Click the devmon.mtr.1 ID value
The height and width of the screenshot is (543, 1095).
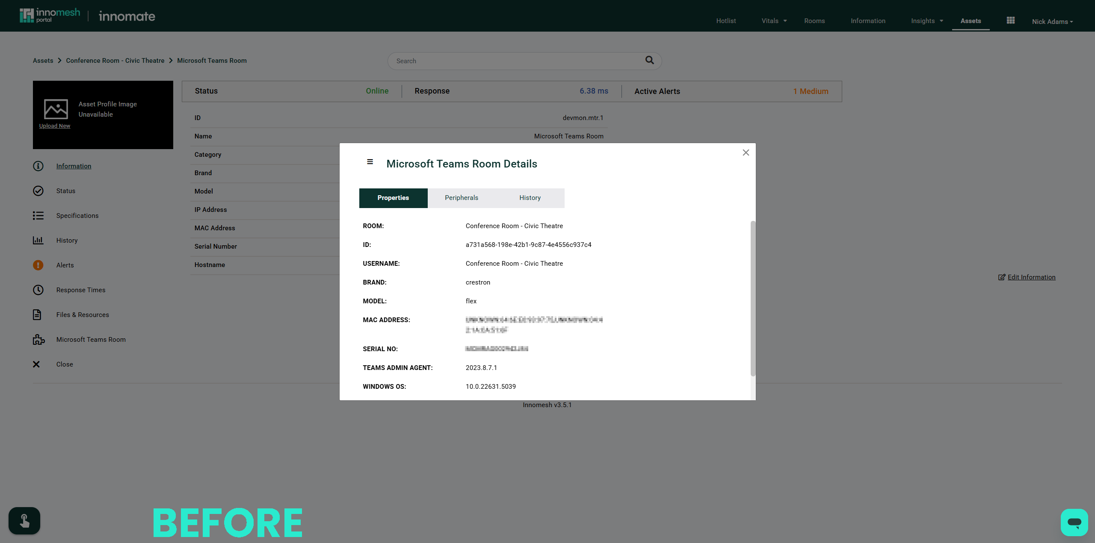point(583,118)
